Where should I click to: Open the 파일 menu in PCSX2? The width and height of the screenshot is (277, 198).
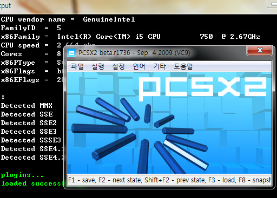pyautogui.click(x=77, y=66)
